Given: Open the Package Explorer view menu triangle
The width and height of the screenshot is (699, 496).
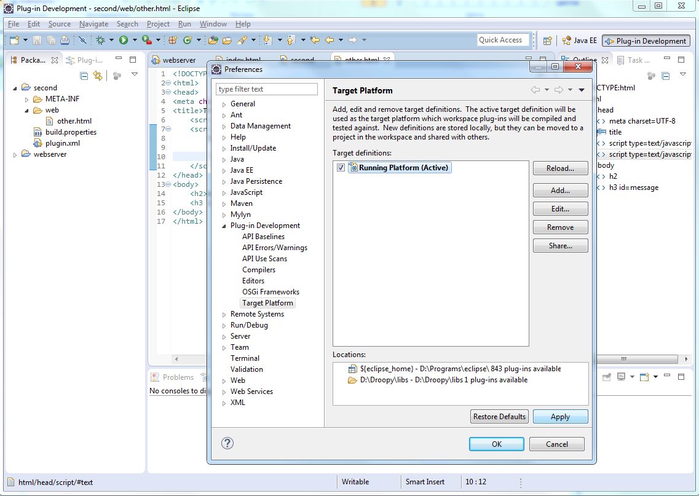Looking at the screenshot, I should [x=135, y=74].
